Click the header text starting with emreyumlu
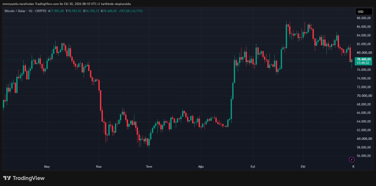376x186 pixels. (67, 4)
